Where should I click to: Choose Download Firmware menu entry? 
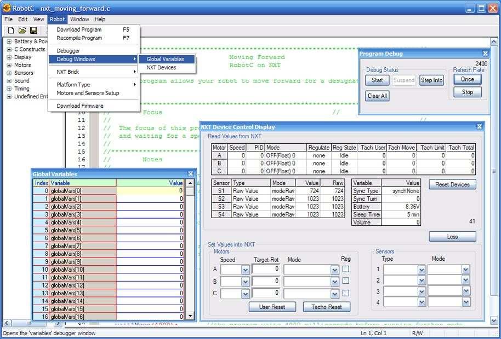(x=94, y=106)
